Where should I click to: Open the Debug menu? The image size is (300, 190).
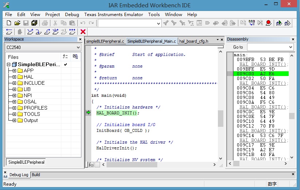pos(72,15)
